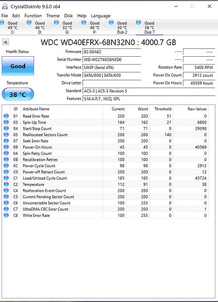218x302 pixels.
Task: Open the Theme menu
Action: pyautogui.click(x=53, y=16)
